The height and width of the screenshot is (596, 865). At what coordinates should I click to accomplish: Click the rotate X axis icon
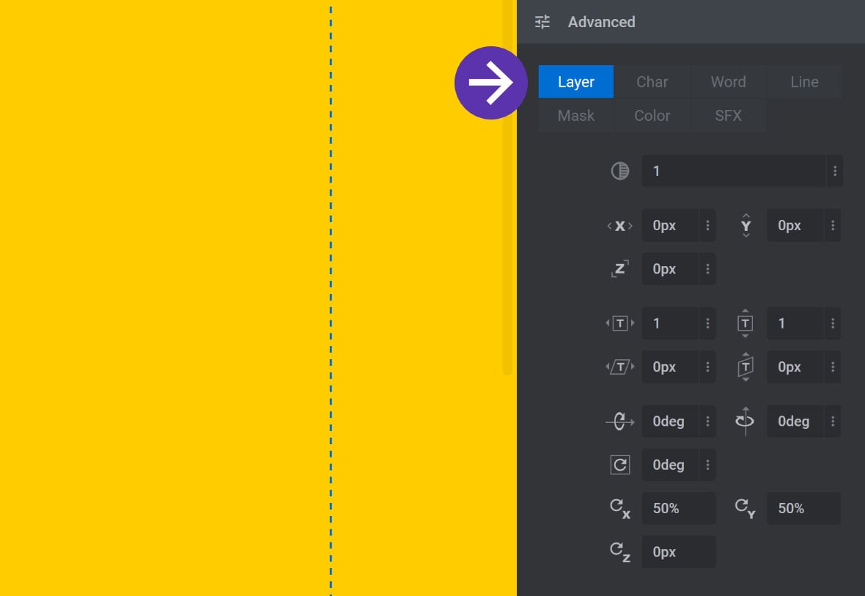click(x=620, y=422)
